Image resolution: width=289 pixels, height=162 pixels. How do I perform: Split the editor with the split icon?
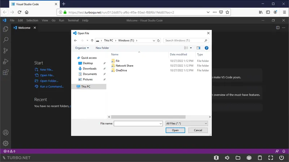point(278,28)
